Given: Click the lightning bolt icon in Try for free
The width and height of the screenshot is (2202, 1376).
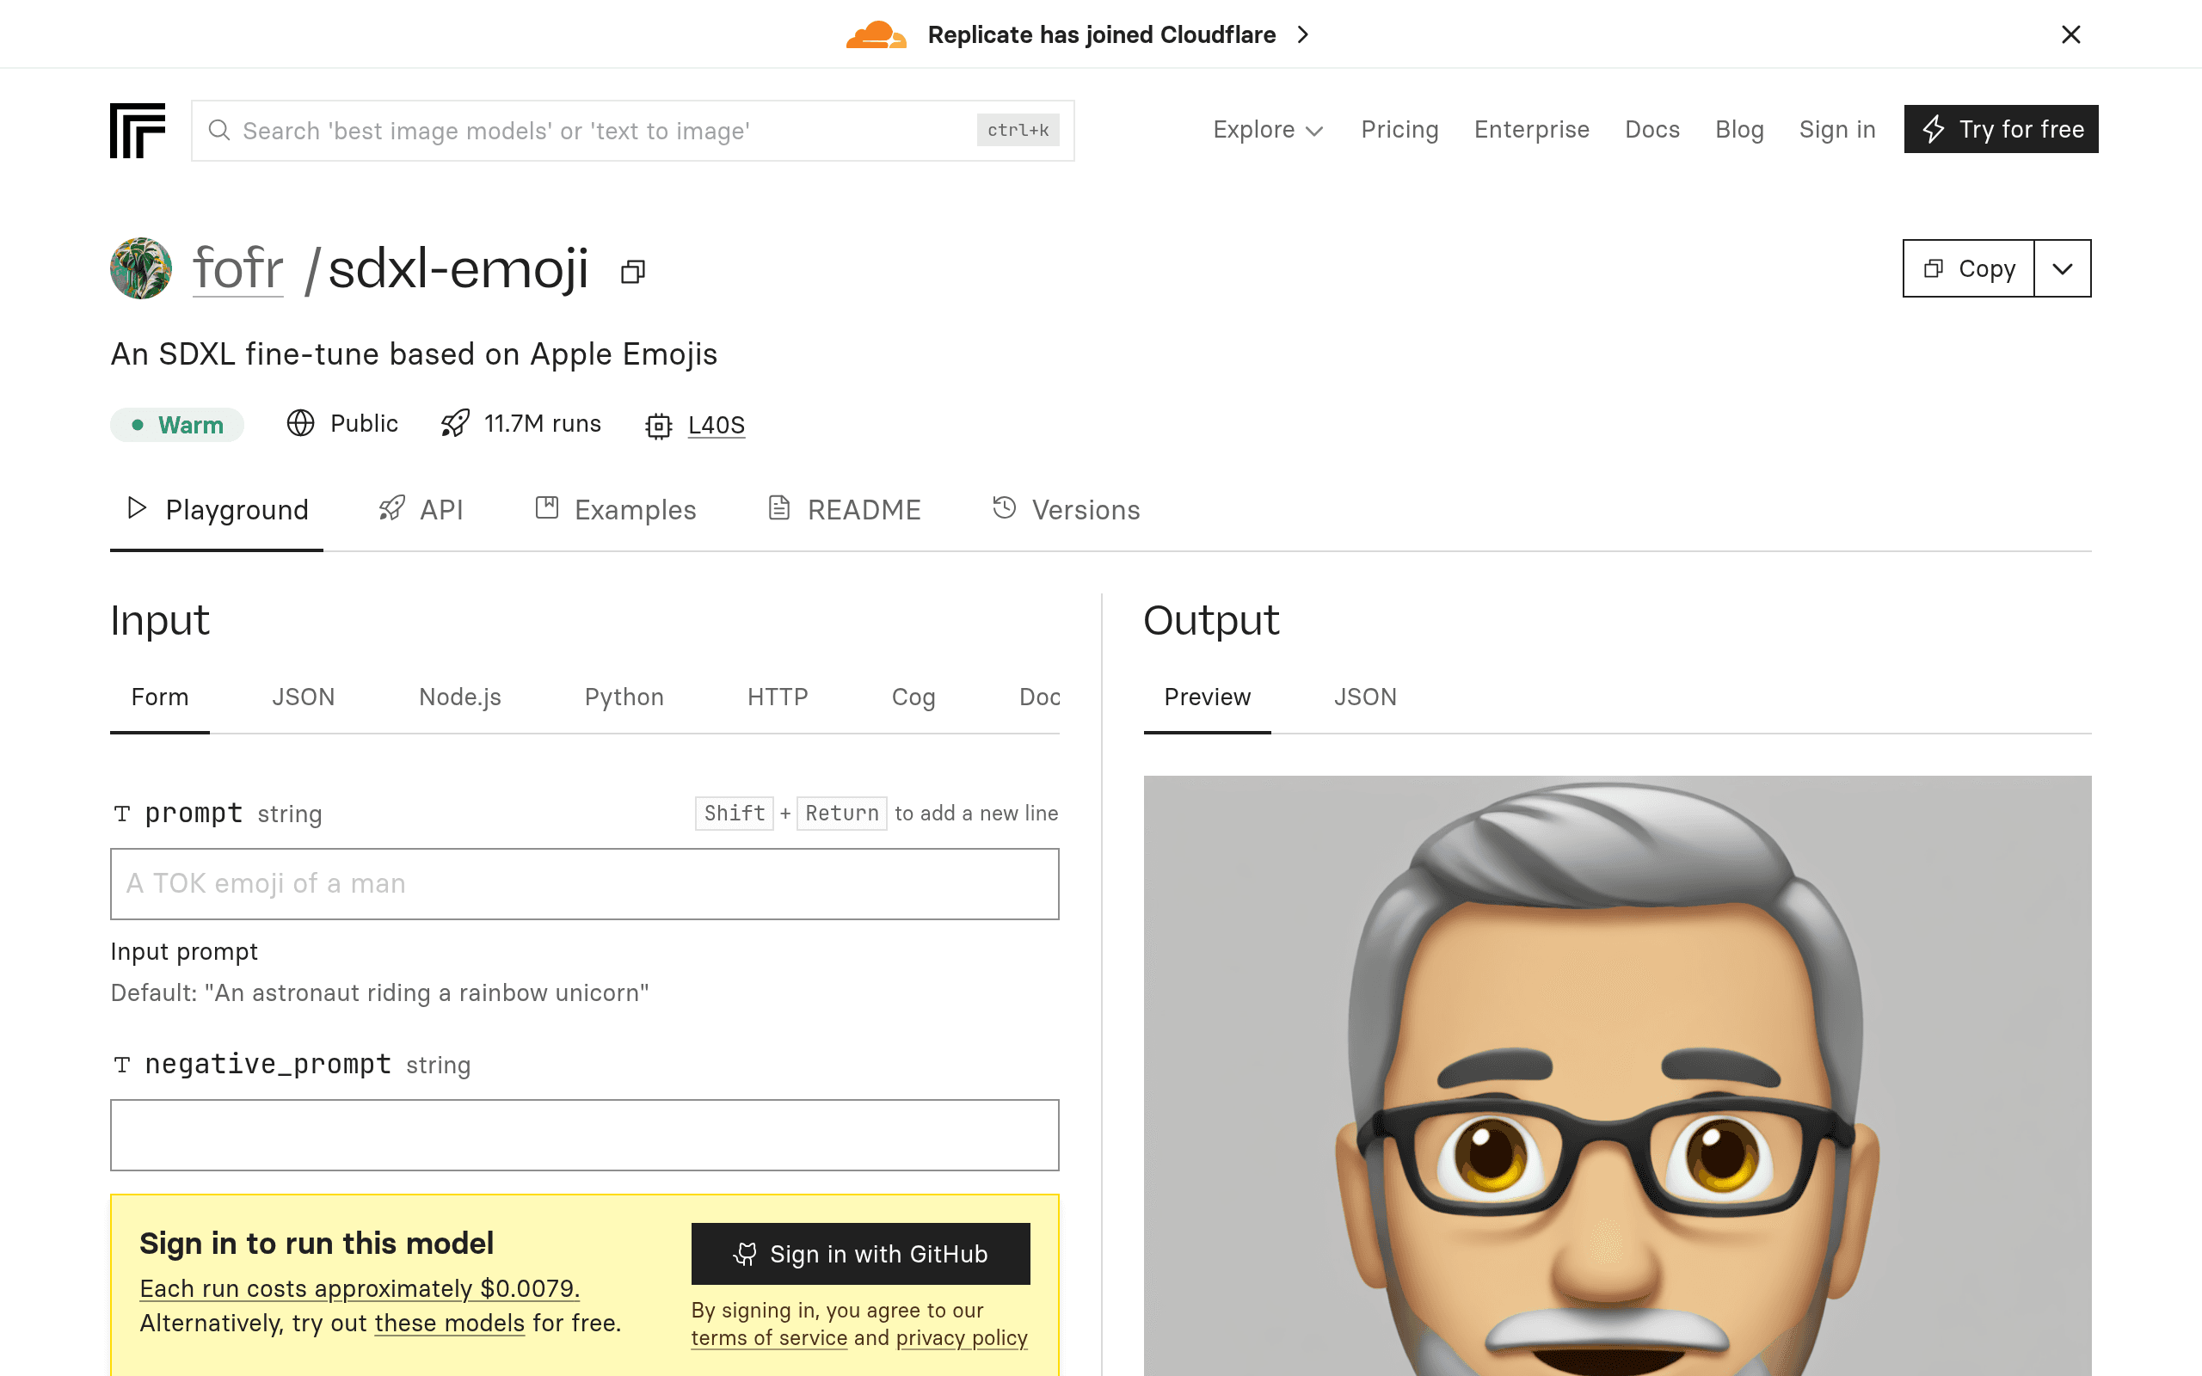Looking at the screenshot, I should tap(1934, 129).
